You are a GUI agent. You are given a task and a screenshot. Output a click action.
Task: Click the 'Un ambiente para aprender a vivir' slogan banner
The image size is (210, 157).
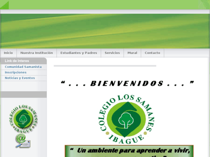(129, 151)
